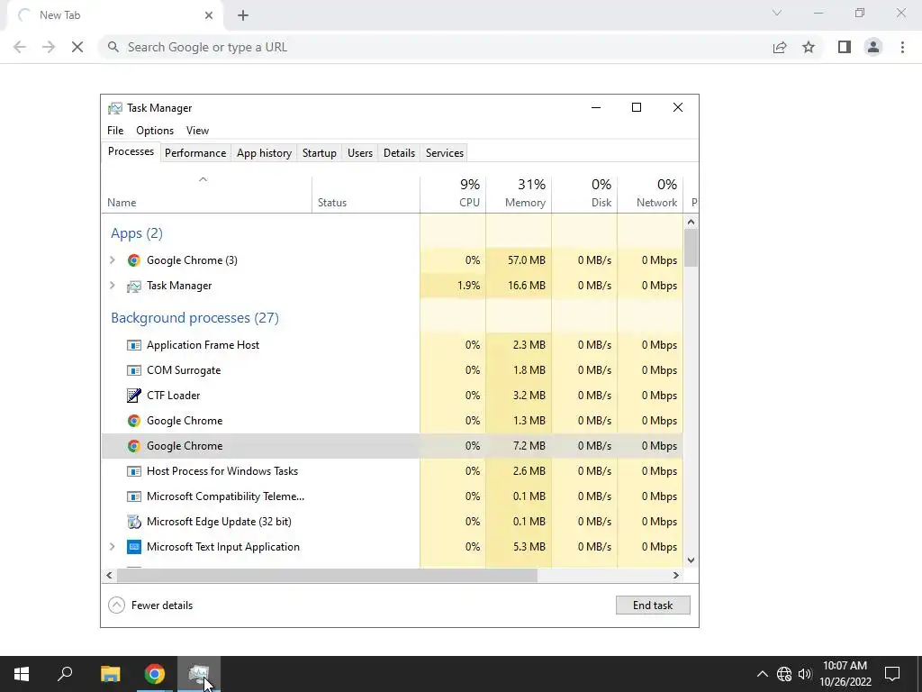Click the horizontal scrollbar left arrow
Image resolution: width=922 pixels, height=692 pixels.
[109, 575]
